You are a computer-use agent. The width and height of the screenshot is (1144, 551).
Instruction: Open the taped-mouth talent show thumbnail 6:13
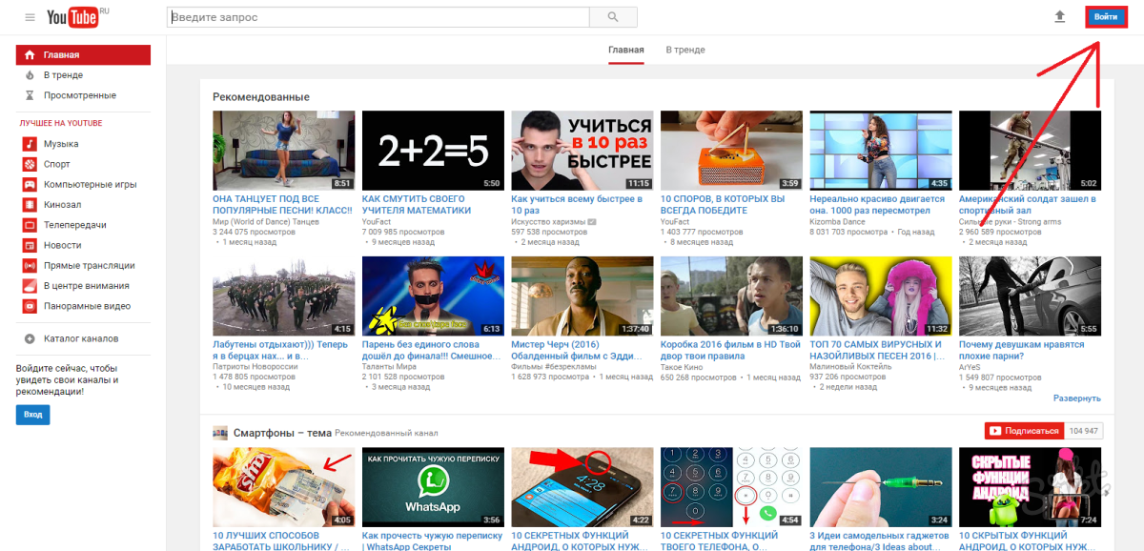point(433,296)
